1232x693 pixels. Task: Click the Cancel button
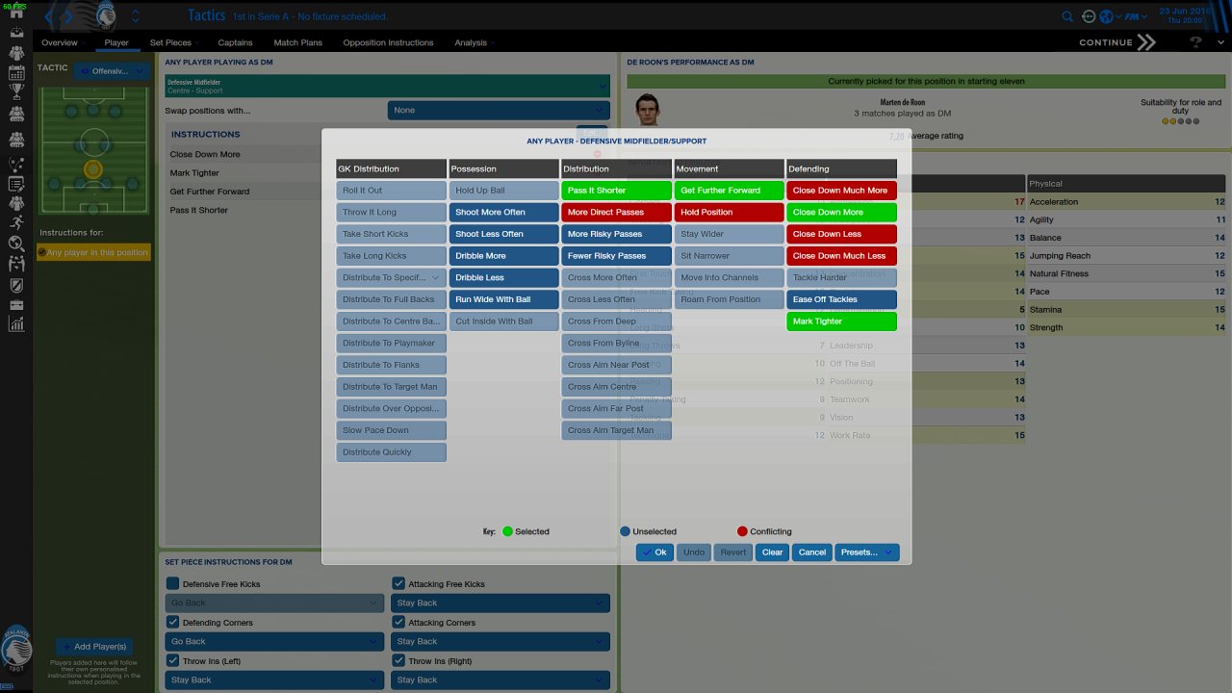click(812, 552)
